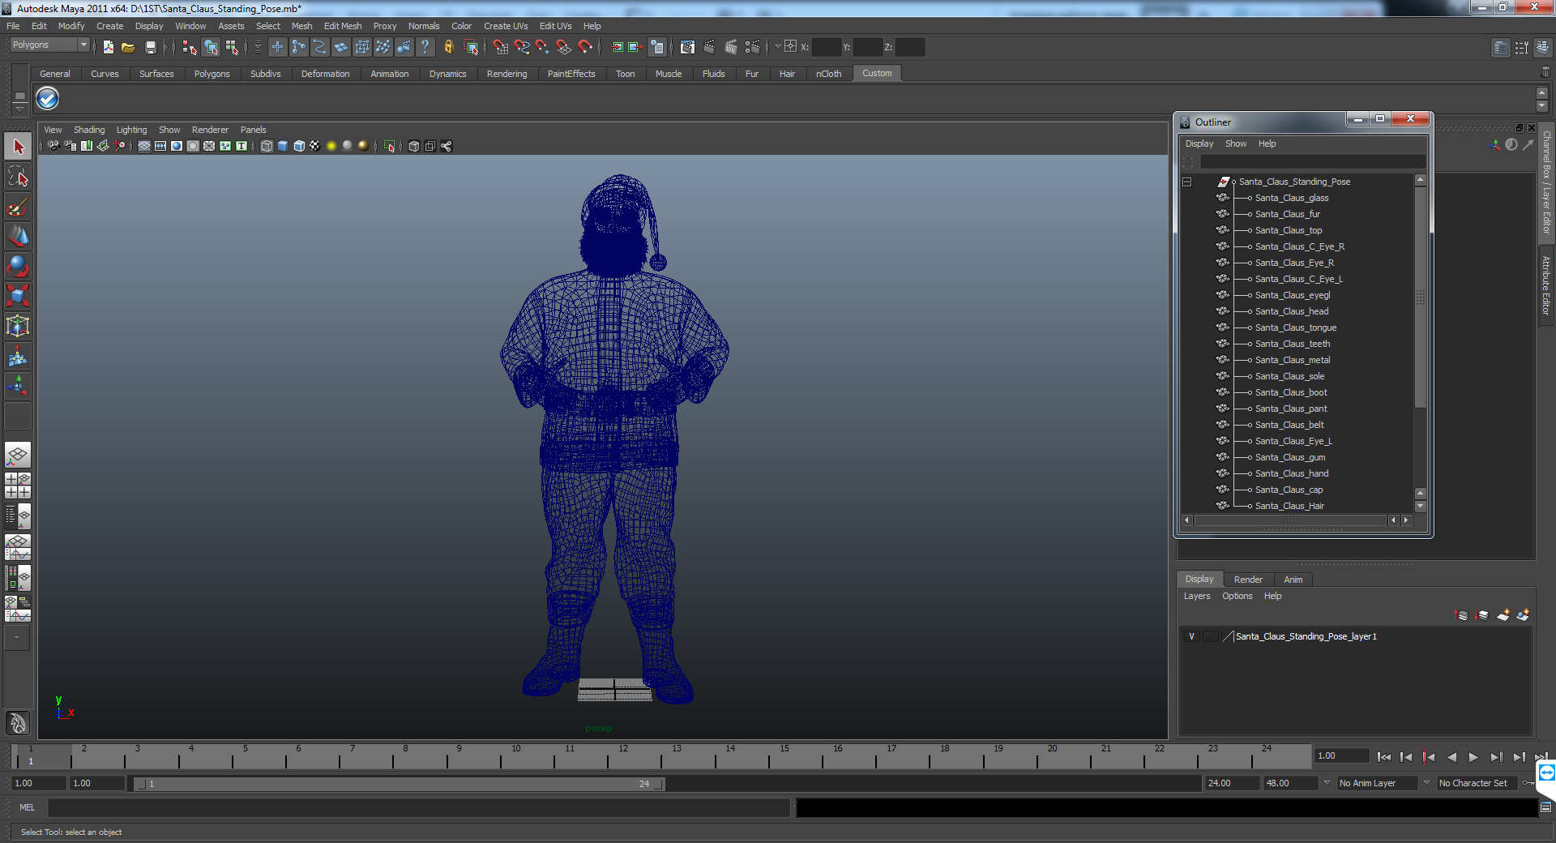Screen dimensions: 1556x843
Task: Click the Save Scene disk icon
Action: pos(150,48)
